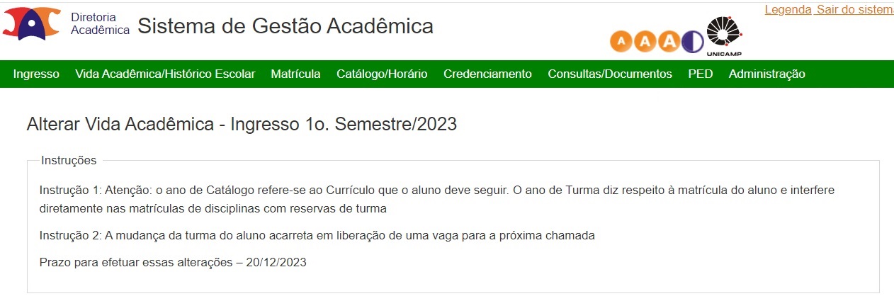This screenshot has width=894, height=301.
Task: Click the Sistema de Gestão Acadêmica title
Action: tap(285, 26)
